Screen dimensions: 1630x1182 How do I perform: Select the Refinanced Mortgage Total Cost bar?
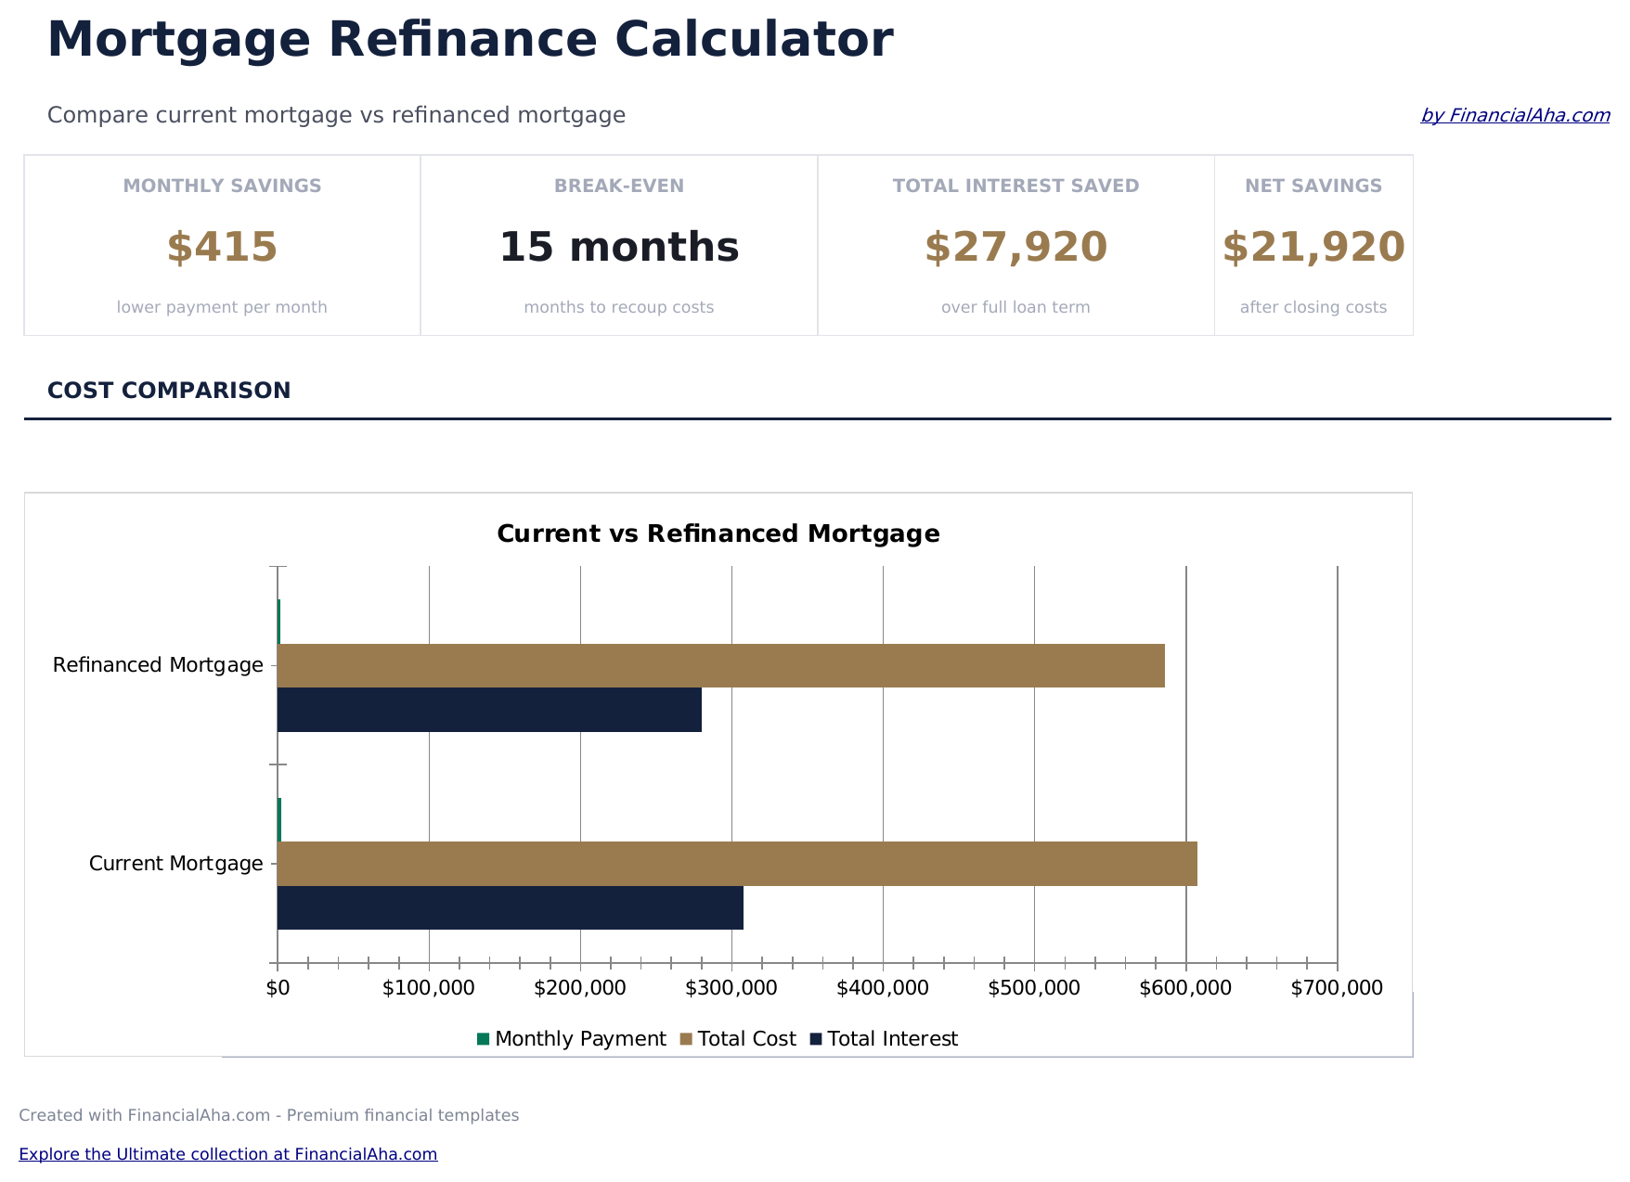coord(720,665)
